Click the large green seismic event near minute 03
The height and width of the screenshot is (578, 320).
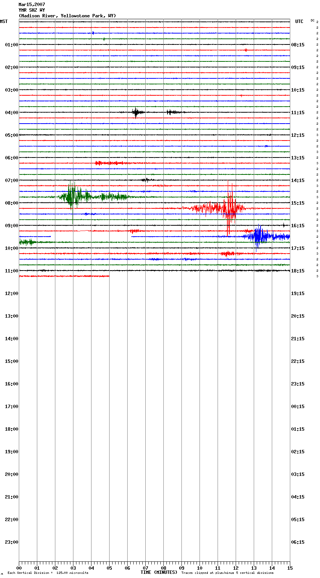pyautogui.click(x=73, y=197)
